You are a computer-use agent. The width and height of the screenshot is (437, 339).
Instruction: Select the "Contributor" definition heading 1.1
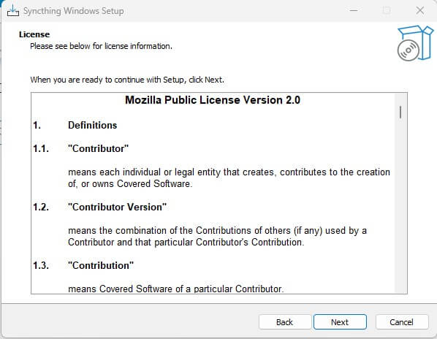coord(81,148)
